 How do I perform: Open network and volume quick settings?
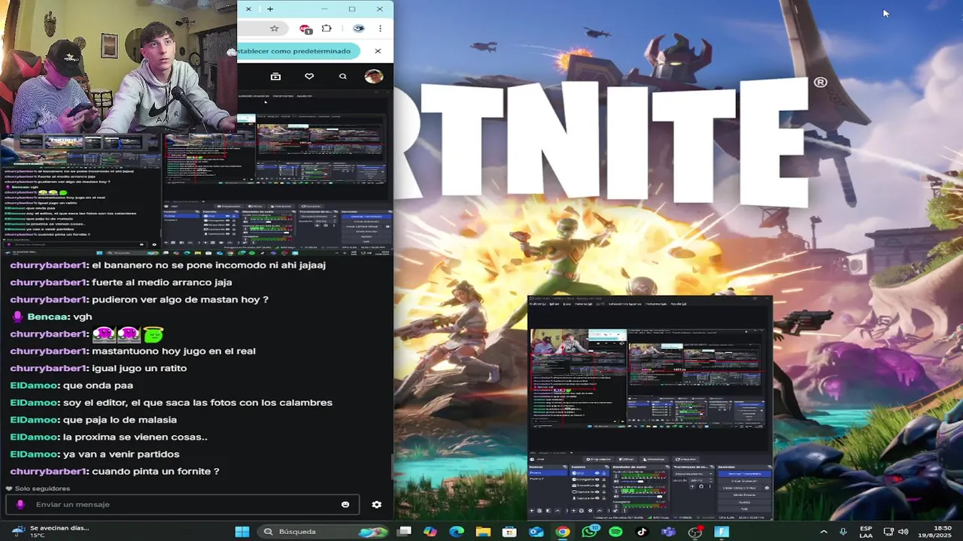point(896,531)
